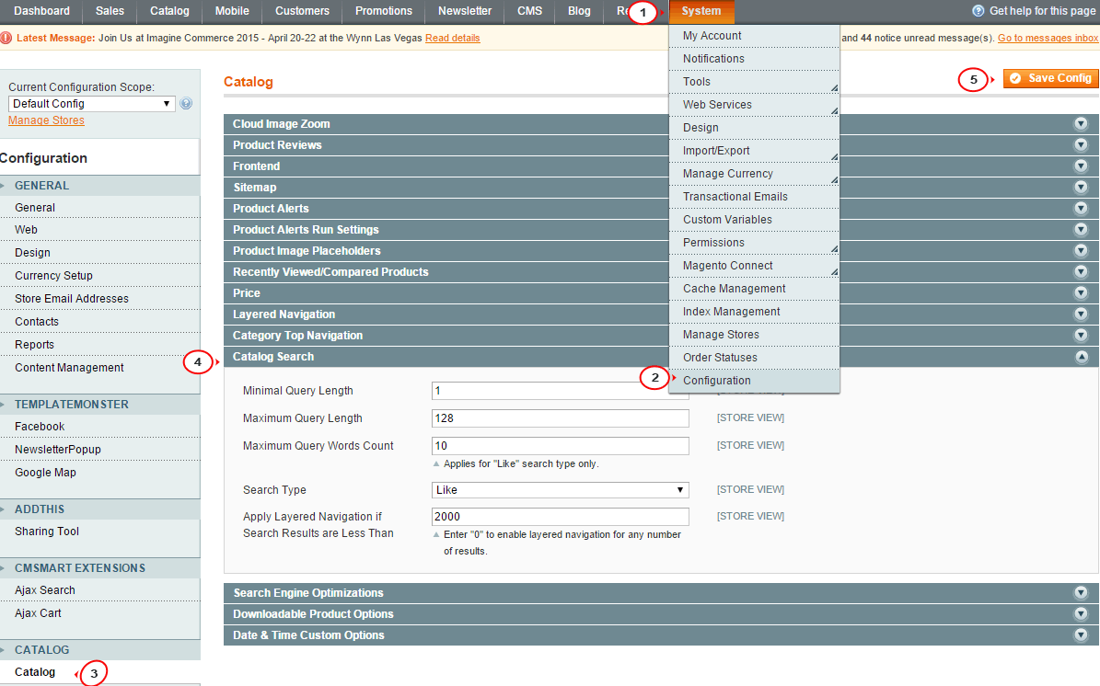Image resolution: width=1100 pixels, height=686 pixels.
Task: Click the Save Config button
Action: [1049, 78]
